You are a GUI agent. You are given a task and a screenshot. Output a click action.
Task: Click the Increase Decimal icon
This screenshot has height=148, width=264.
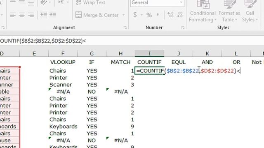coord(170,15)
